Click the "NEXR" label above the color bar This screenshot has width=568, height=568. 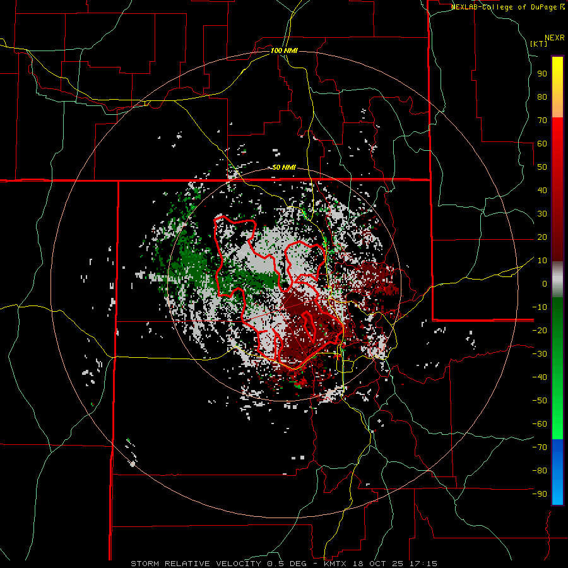[555, 38]
